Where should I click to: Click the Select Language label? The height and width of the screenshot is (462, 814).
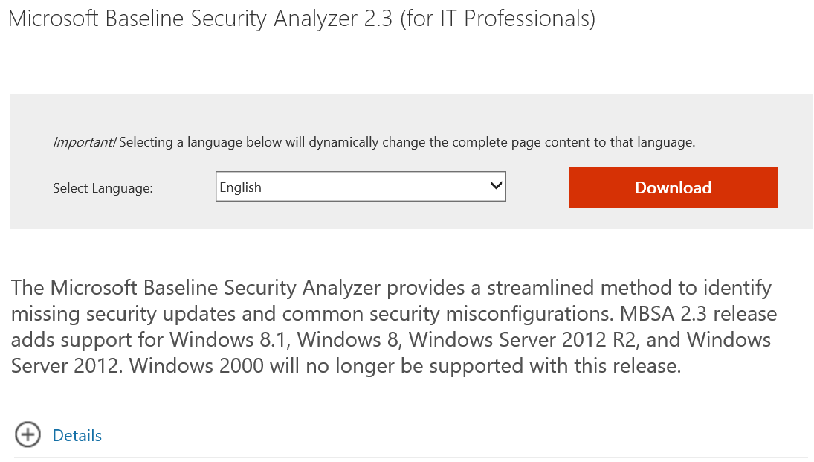(103, 188)
